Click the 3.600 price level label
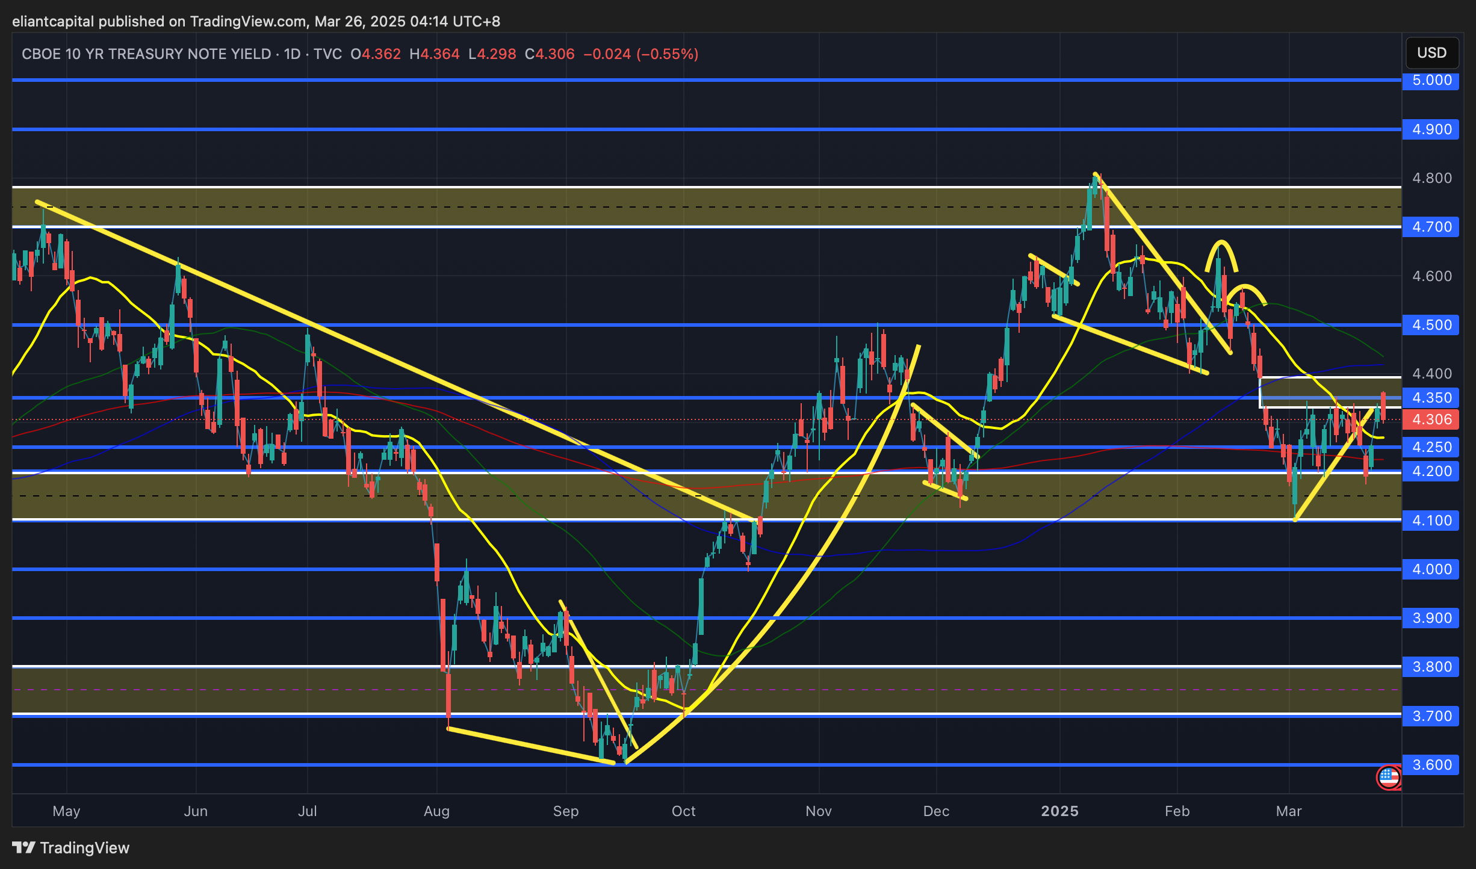The width and height of the screenshot is (1476, 869). [1431, 765]
